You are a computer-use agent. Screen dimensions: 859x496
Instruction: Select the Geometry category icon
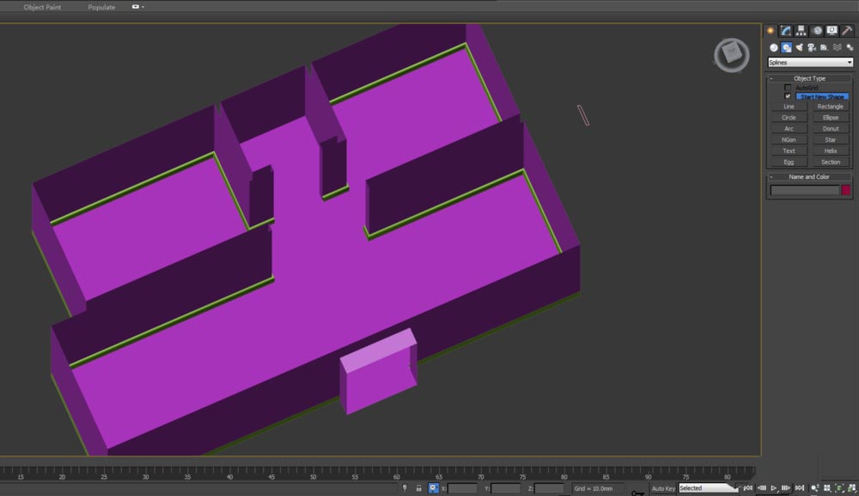[773, 47]
